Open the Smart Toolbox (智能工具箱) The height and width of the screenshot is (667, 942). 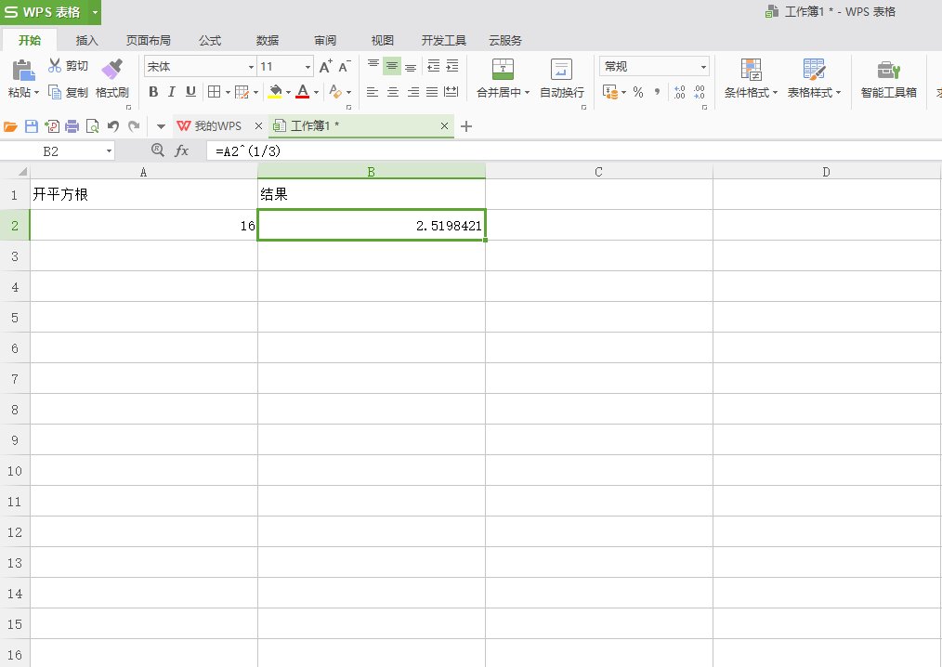888,78
